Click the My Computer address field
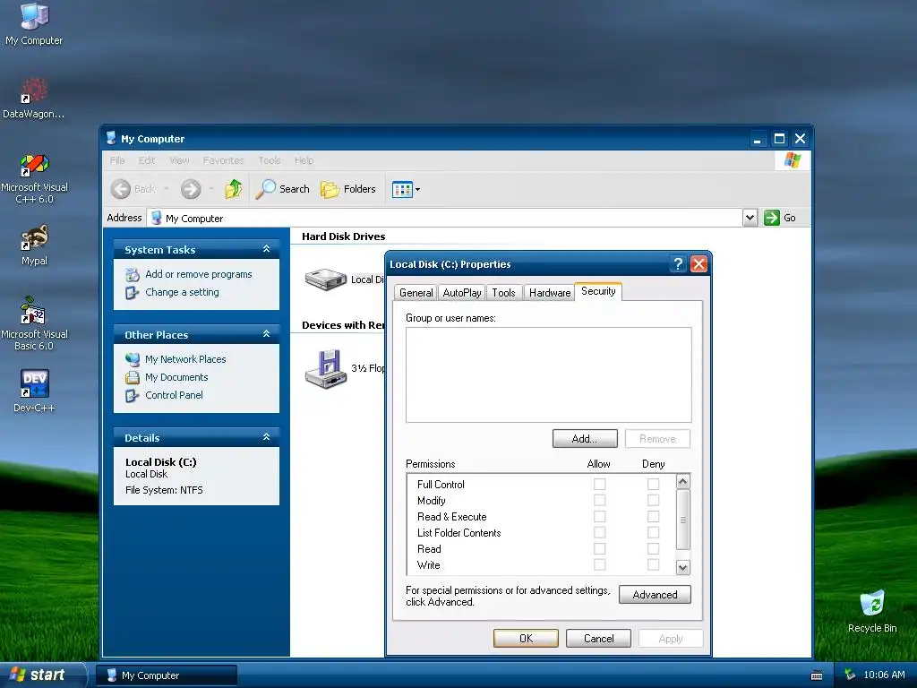 point(444,218)
